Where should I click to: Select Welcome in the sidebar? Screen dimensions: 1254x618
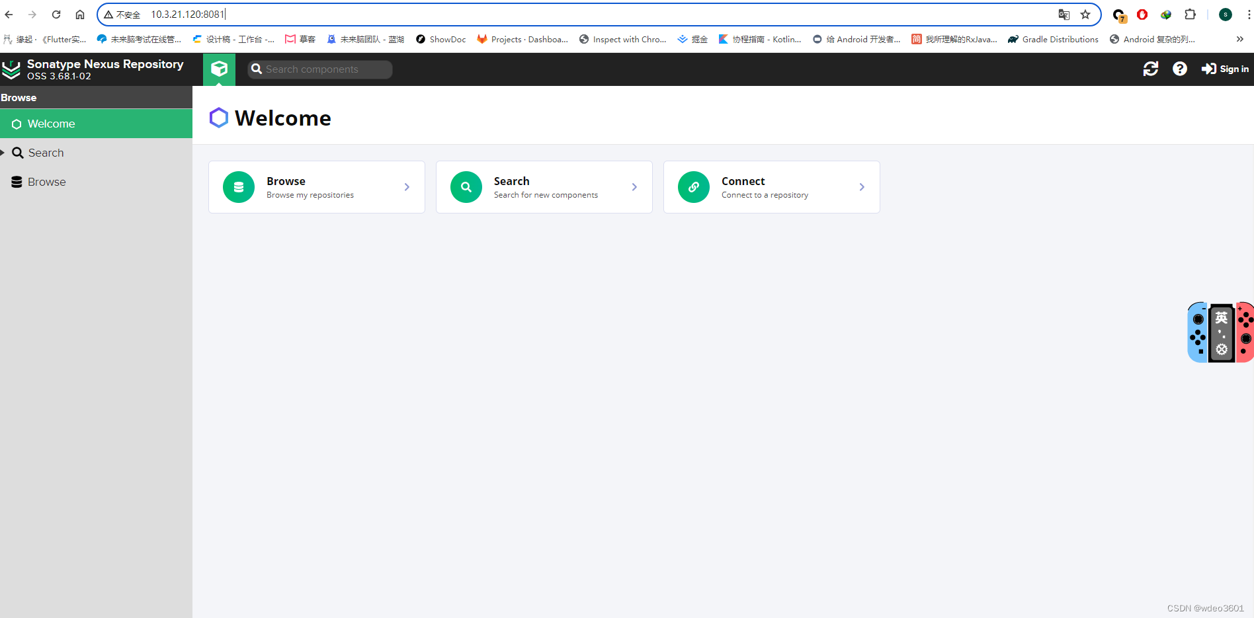pos(96,124)
